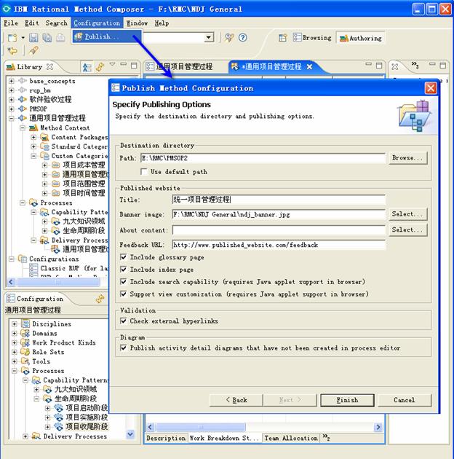
Task: Open the toolbar configuration combo box
Action: click(x=208, y=37)
